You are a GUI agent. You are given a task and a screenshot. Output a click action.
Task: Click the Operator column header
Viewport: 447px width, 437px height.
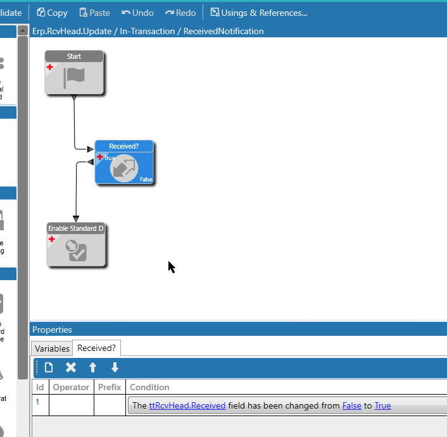click(x=72, y=387)
